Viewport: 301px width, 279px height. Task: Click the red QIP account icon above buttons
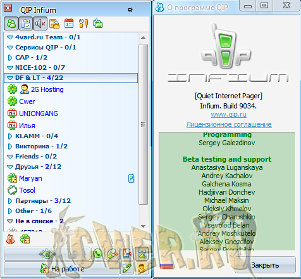[x=10, y=240]
